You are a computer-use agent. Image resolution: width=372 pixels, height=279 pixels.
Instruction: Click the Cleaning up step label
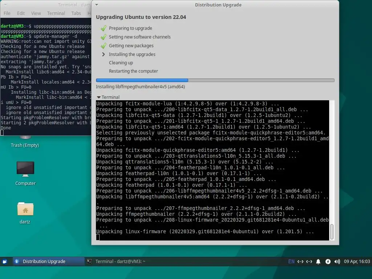click(x=121, y=63)
